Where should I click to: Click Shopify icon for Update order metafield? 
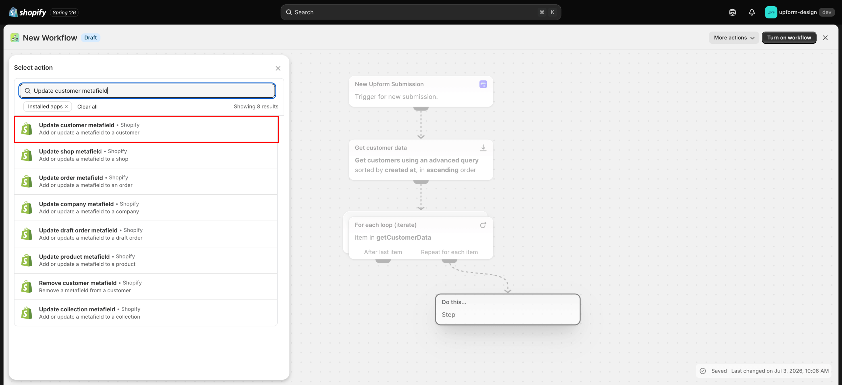coord(27,181)
